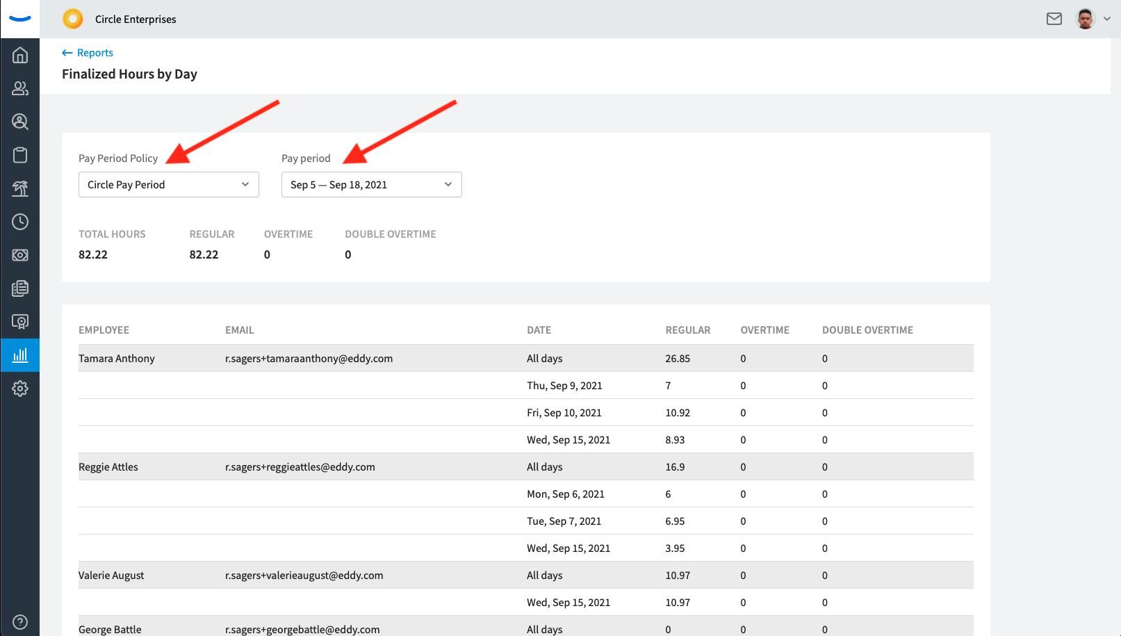Click the 82.22 value under REGULAR summary

[204, 254]
